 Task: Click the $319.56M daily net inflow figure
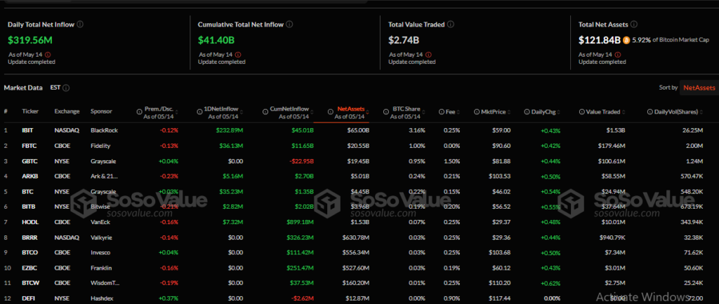(x=30, y=40)
